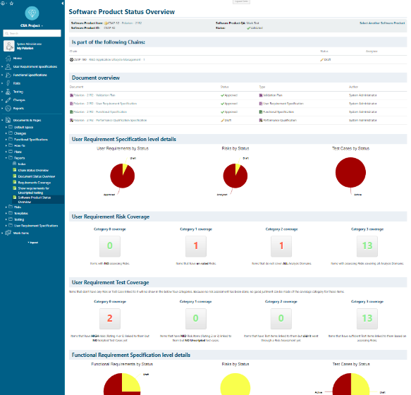Click Select Another Software Product link
411x395 pixels.
pyautogui.click(x=382, y=23)
